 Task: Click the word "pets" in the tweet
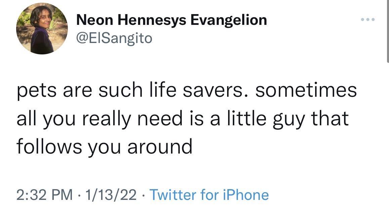pyautogui.click(x=37, y=90)
